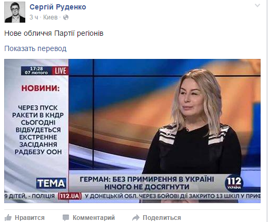The image size is (268, 222).
Task: Click the Герман headline caption in image
Action: (147, 183)
